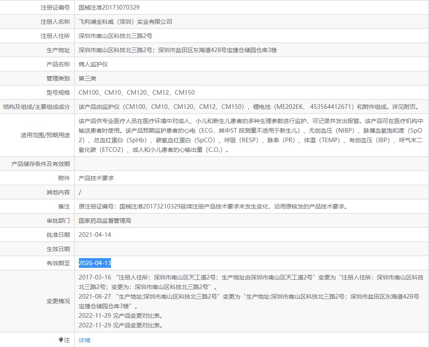This screenshot has width=429, height=347.
Task: Click the registration number 国械注准20173070329
Action: click(109, 8)
